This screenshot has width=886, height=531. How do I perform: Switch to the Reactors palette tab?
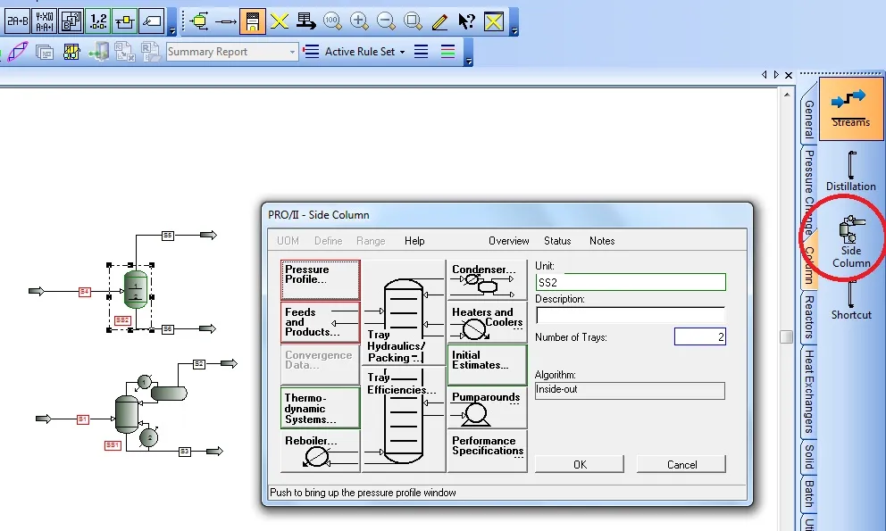pos(809,318)
